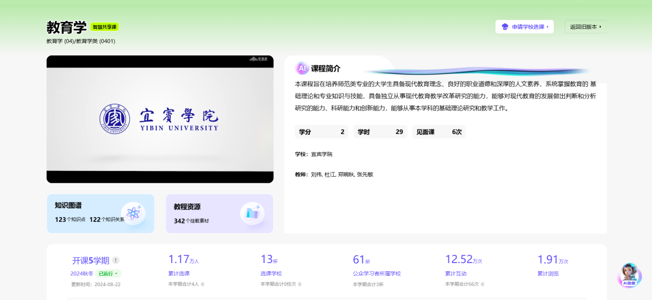Click teacher name 刘伟
Viewport: 652px width, 300px height.
316,175
